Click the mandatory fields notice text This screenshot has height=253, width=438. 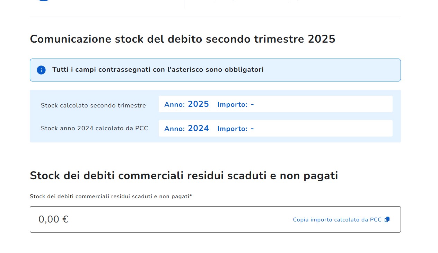(x=158, y=70)
